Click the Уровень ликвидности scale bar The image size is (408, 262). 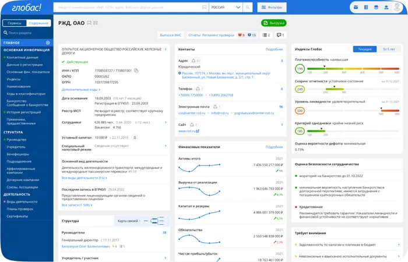(353, 111)
